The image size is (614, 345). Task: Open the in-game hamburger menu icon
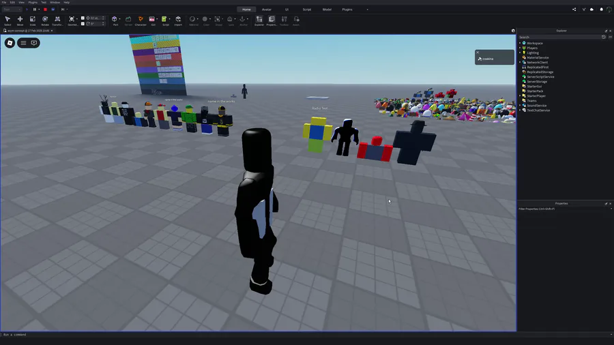coord(23,43)
